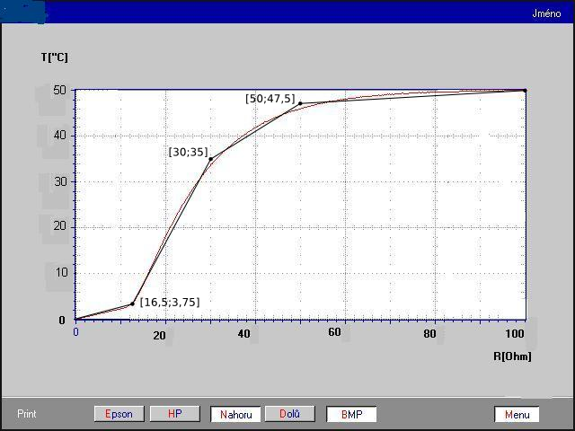Click the Nahoru button
Image resolution: width=575 pixels, height=431 pixels.
(x=235, y=414)
